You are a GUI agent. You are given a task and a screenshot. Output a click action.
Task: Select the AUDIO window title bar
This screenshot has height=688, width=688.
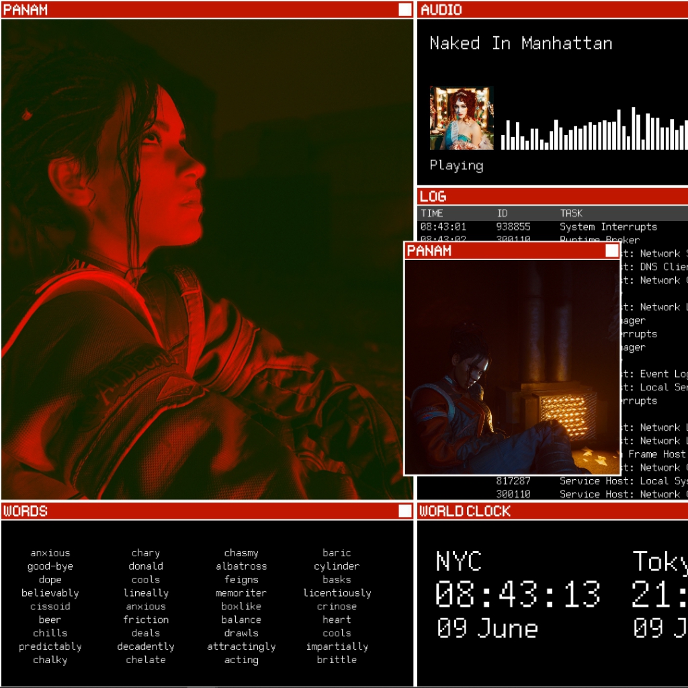pyautogui.click(x=552, y=9)
